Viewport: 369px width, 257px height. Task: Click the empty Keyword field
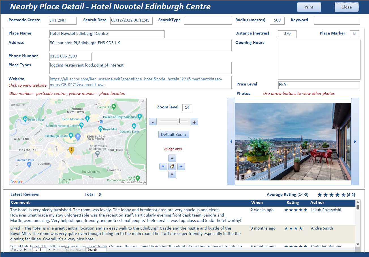click(x=337, y=21)
